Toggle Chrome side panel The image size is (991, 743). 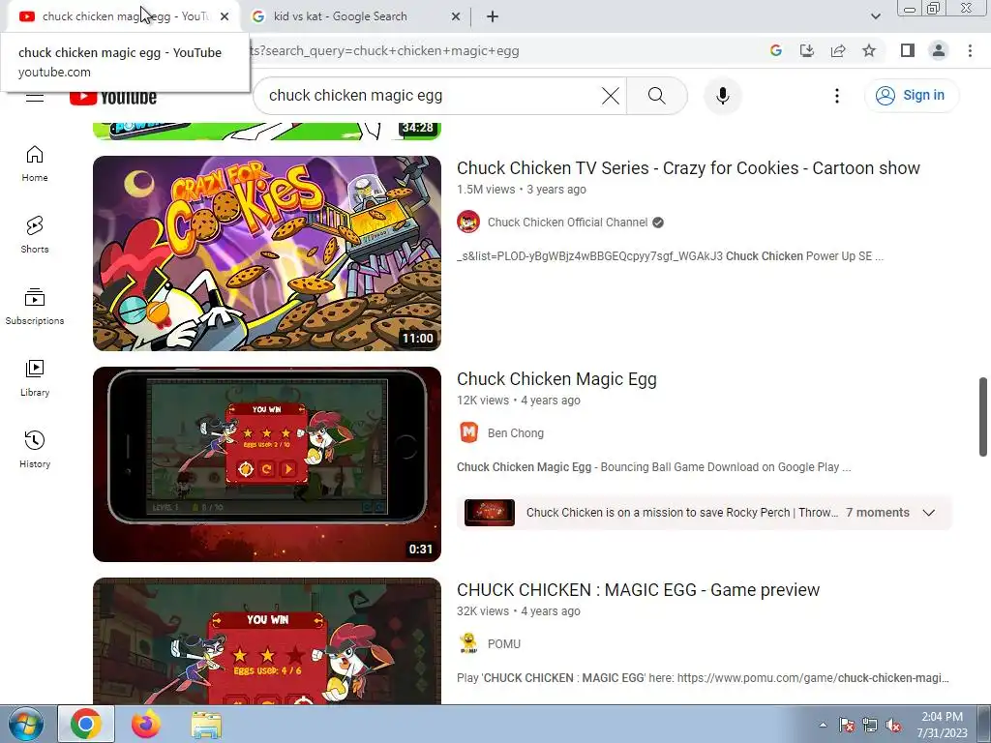coord(908,50)
